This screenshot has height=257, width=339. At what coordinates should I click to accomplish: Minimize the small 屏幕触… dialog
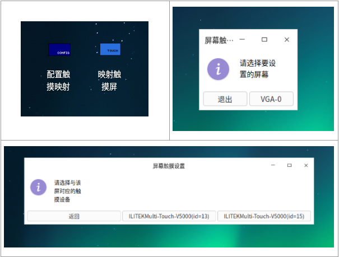pos(242,40)
